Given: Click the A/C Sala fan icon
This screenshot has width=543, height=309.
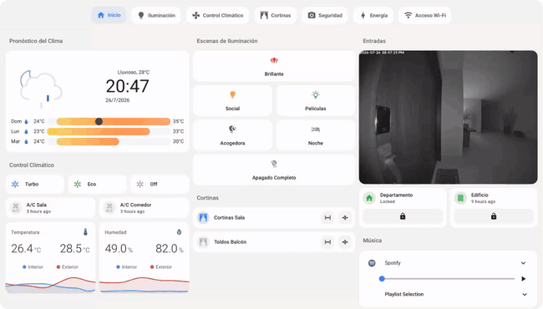Looking at the screenshot, I should pos(16,208).
